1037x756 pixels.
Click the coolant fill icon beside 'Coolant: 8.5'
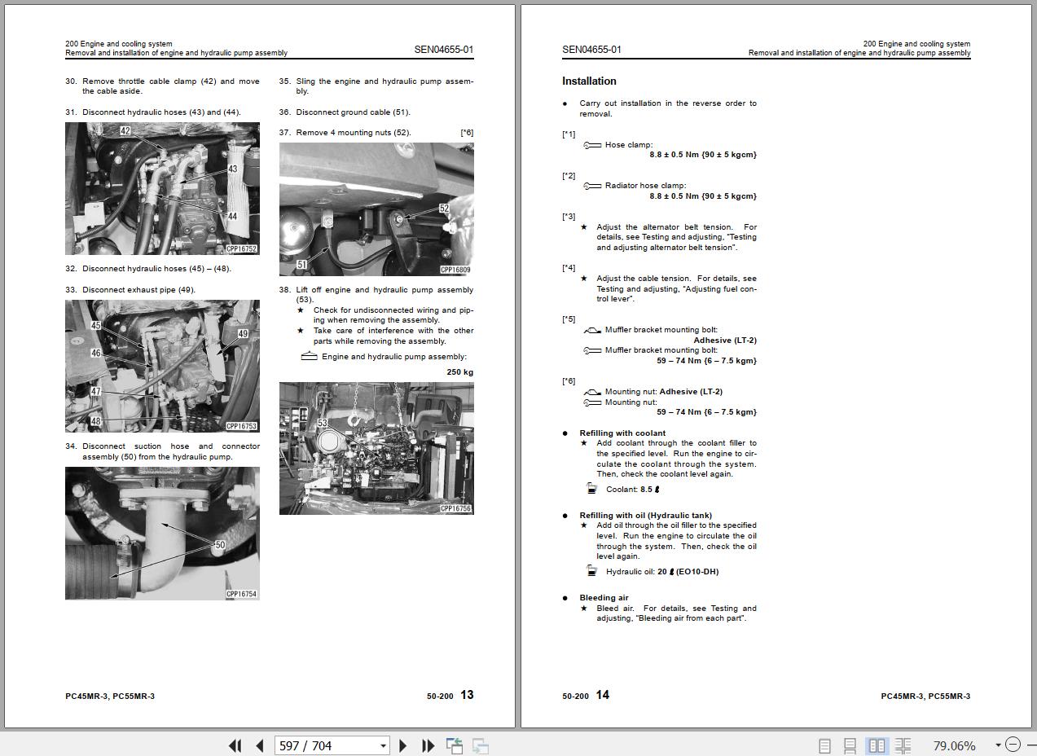coord(592,489)
